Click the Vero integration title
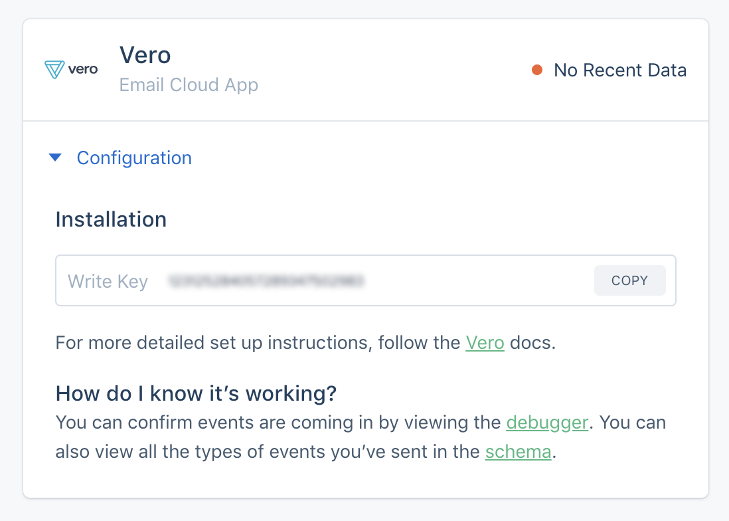Screen dimensions: 729x521 145,55
